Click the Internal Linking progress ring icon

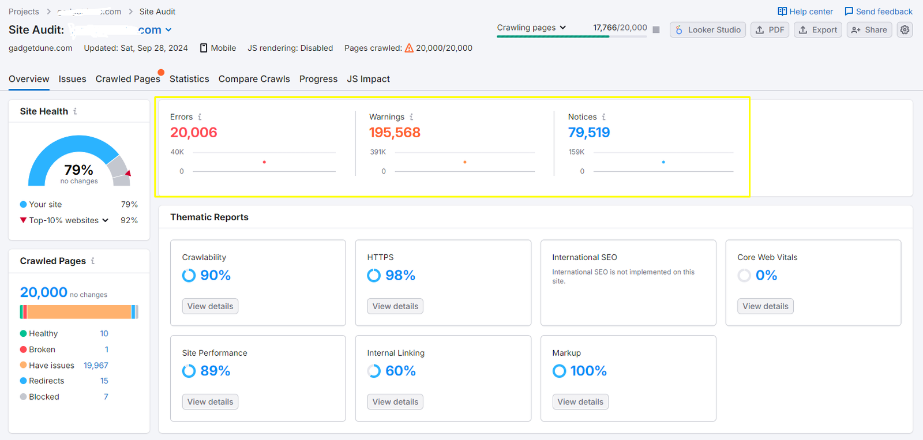(x=374, y=371)
